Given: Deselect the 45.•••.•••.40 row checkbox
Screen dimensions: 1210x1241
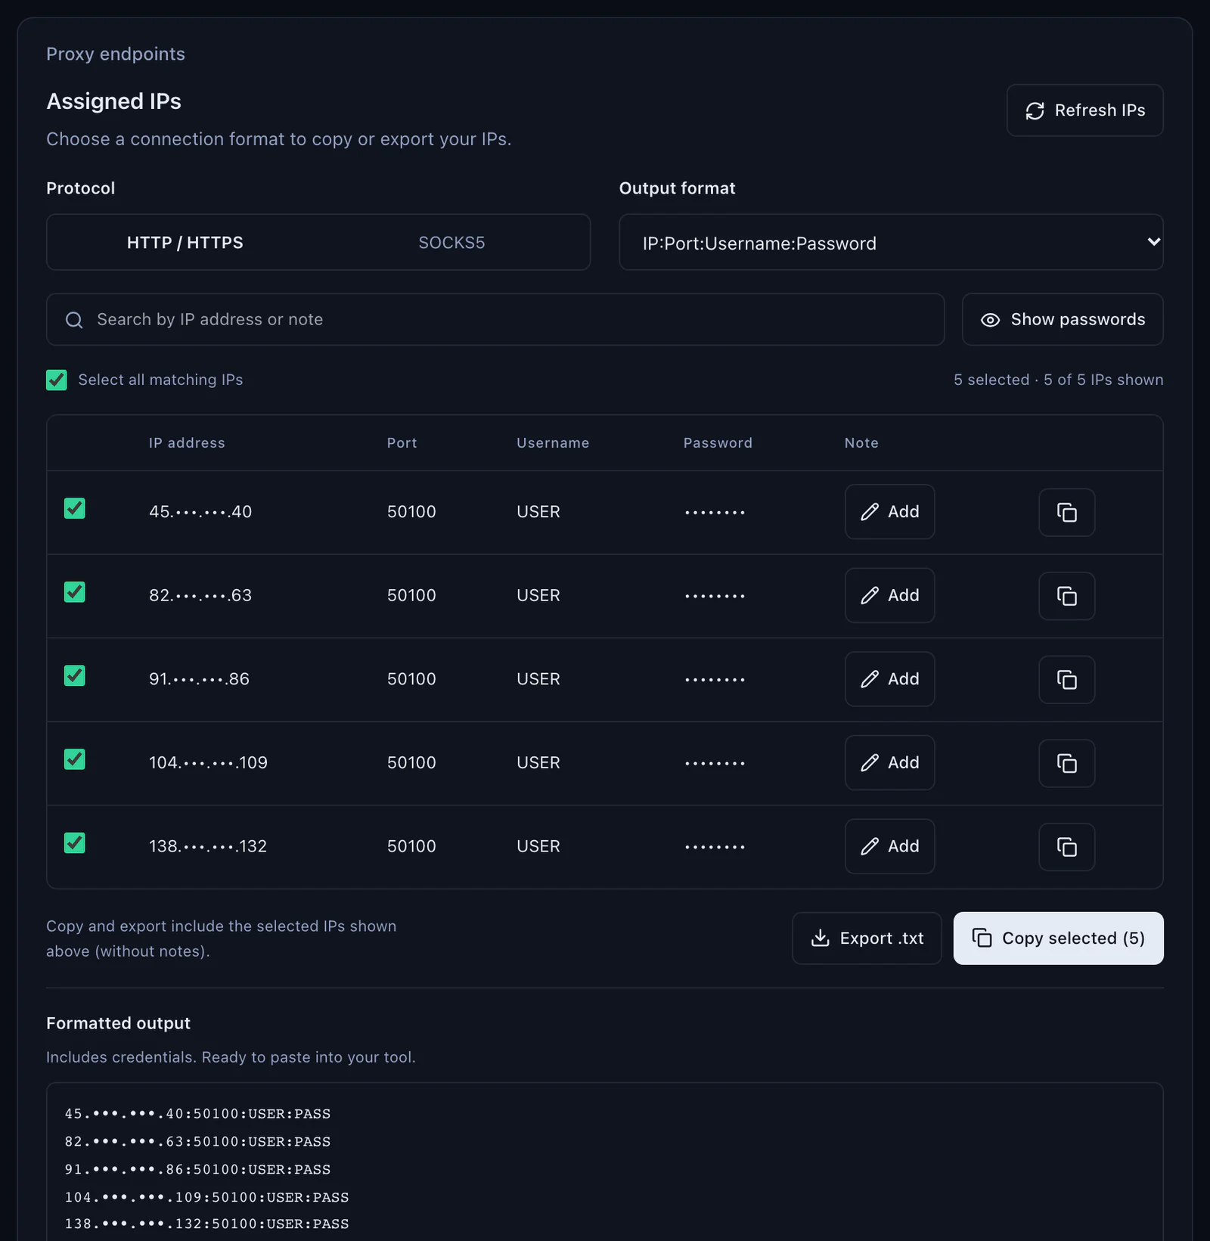Looking at the screenshot, I should (x=74, y=508).
